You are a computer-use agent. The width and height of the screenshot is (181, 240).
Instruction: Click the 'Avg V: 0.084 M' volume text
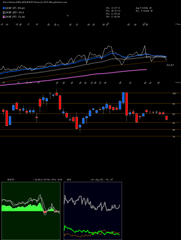click(143, 8)
